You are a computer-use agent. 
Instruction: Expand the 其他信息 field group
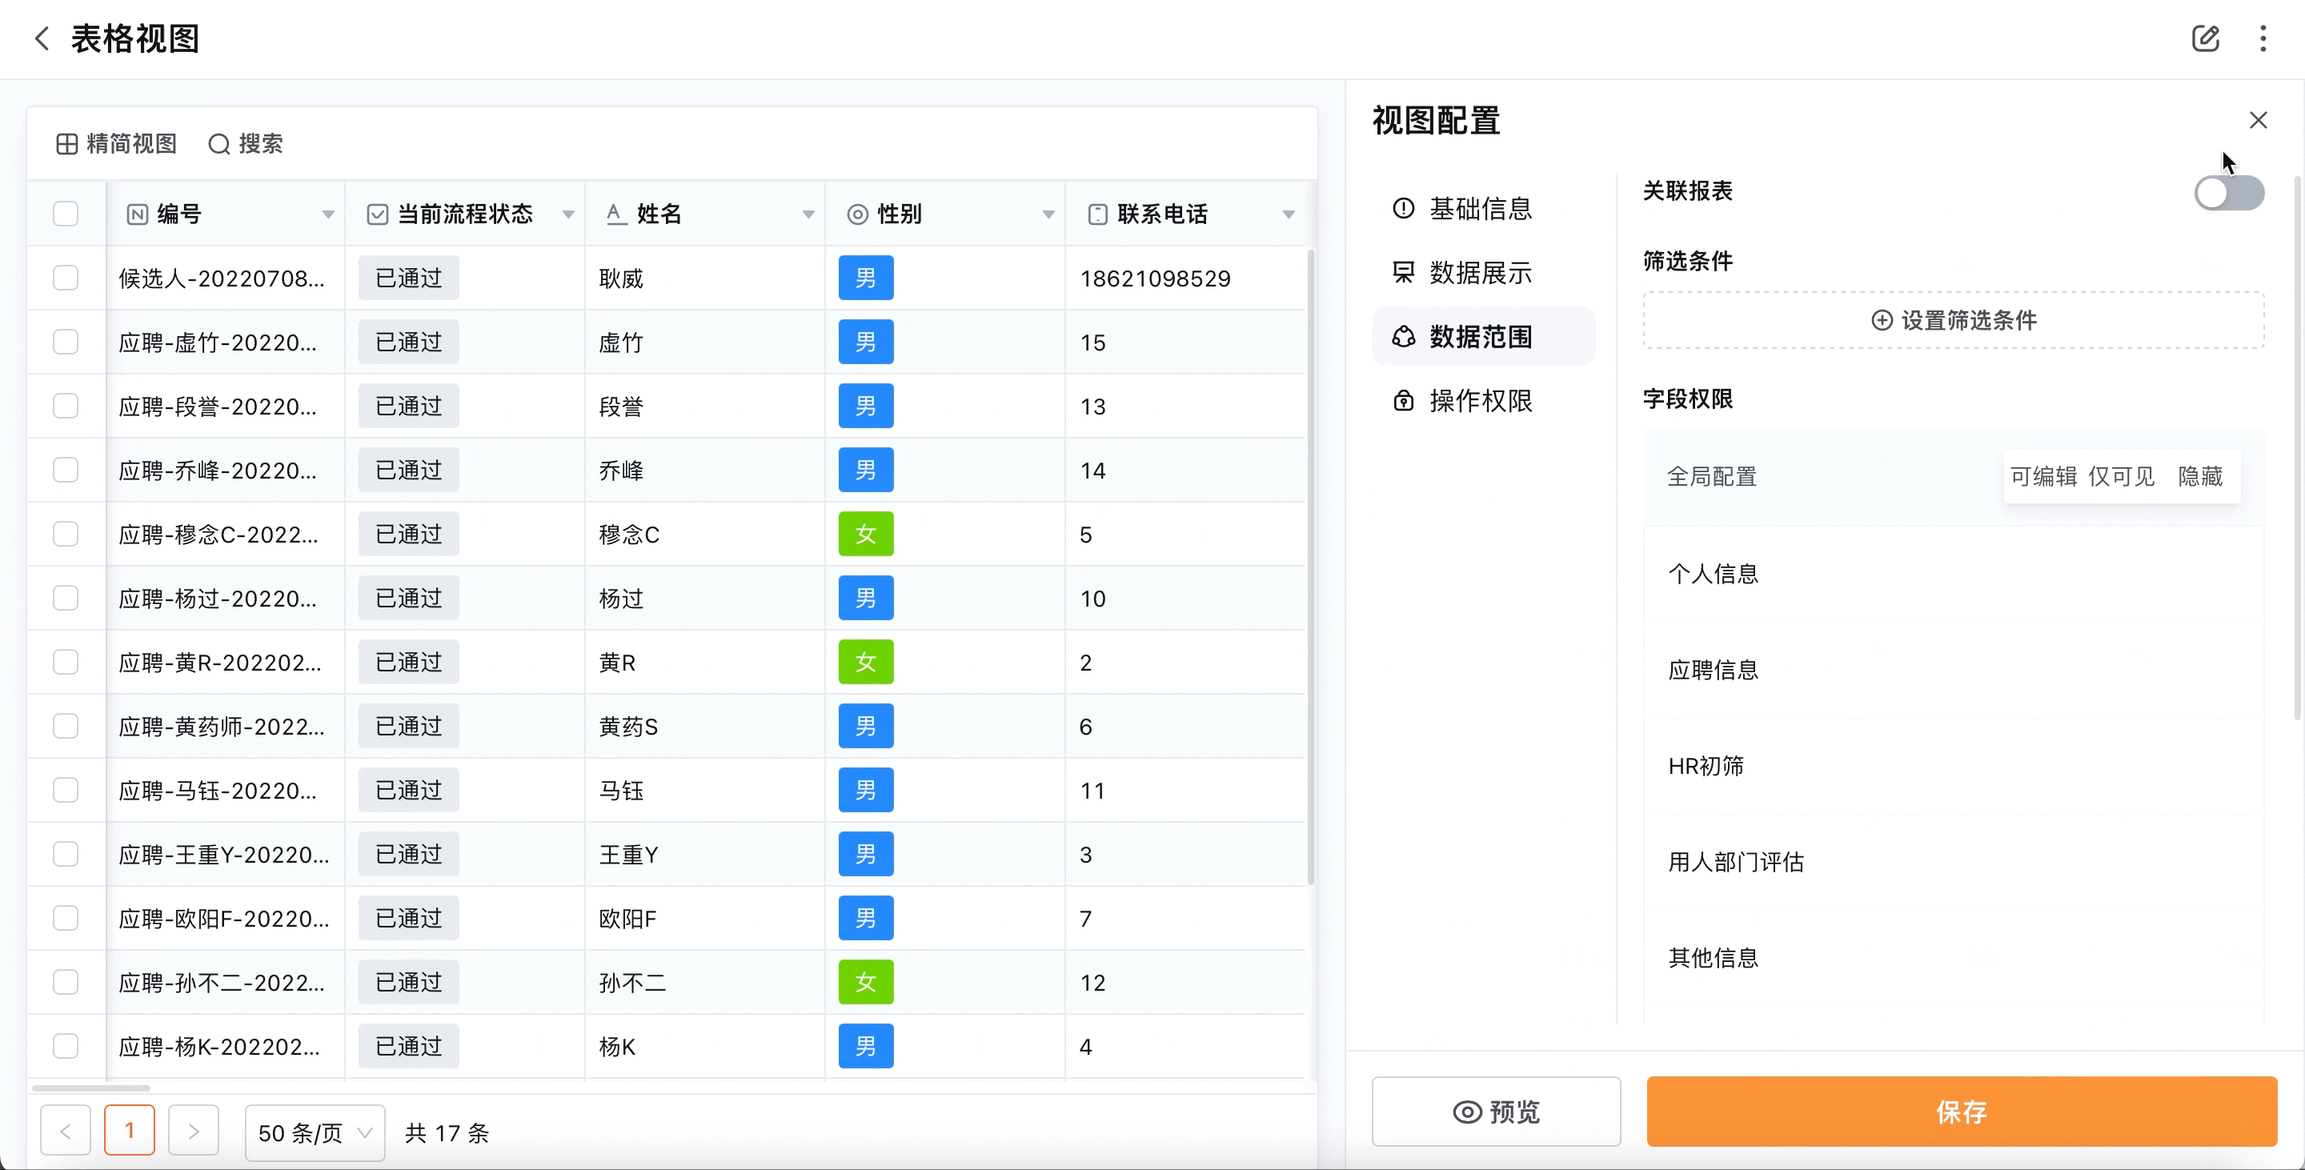(x=1954, y=958)
